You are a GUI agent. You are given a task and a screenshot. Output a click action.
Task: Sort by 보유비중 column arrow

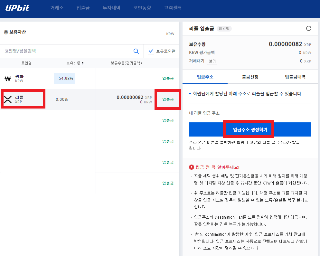(x=82, y=63)
